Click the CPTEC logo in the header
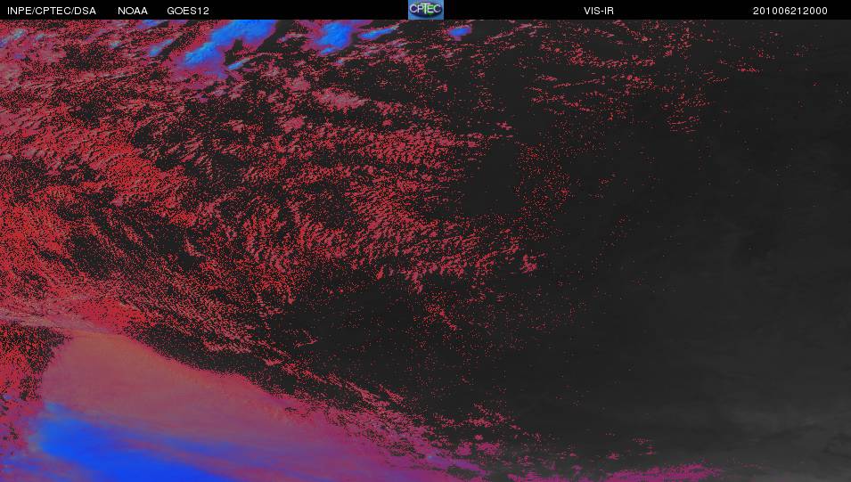The image size is (851, 482). [426, 10]
